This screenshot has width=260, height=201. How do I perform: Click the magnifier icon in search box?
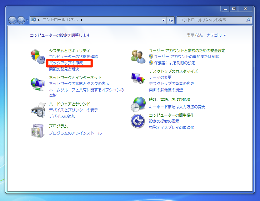(x=248, y=20)
